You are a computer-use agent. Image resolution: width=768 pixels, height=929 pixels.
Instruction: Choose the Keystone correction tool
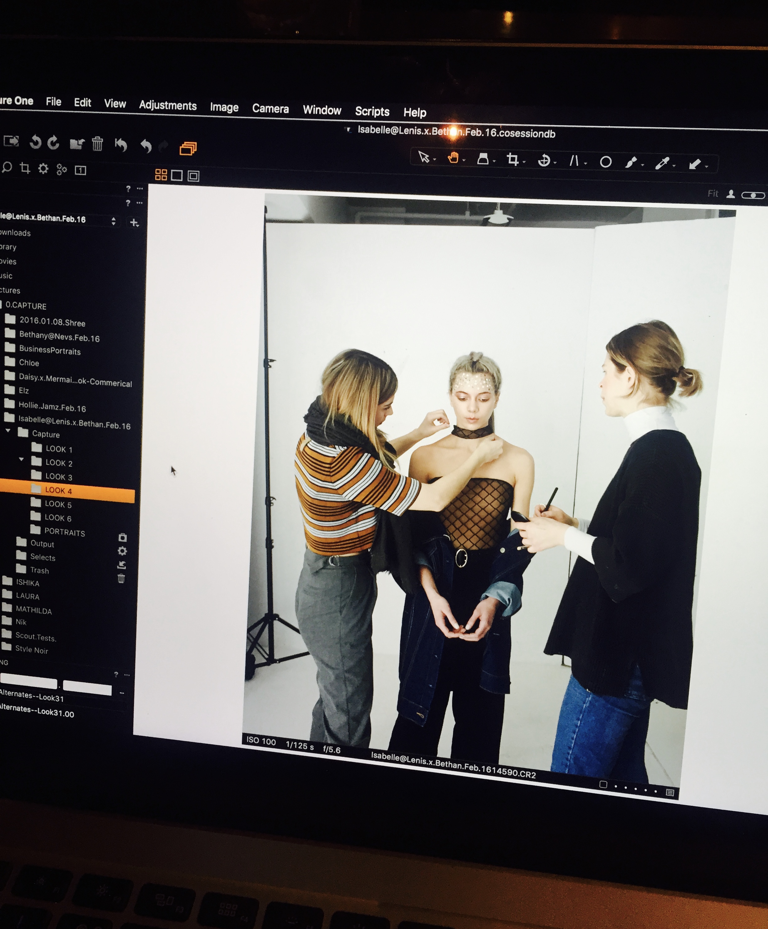click(x=574, y=161)
